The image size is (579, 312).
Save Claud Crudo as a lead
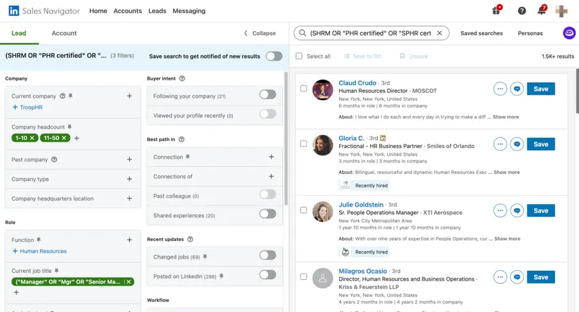click(x=540, y=89)
